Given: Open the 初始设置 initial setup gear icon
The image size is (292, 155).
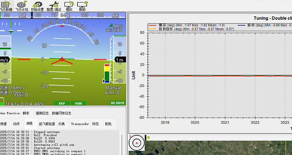Looking at the screenshot, I should coord(37,6).
